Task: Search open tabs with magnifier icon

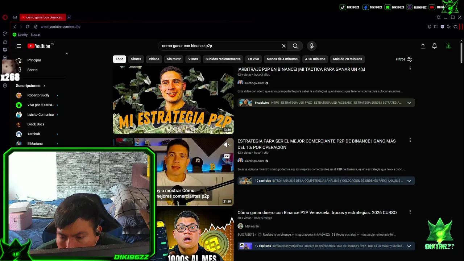Action: click(x=439, y=17)
